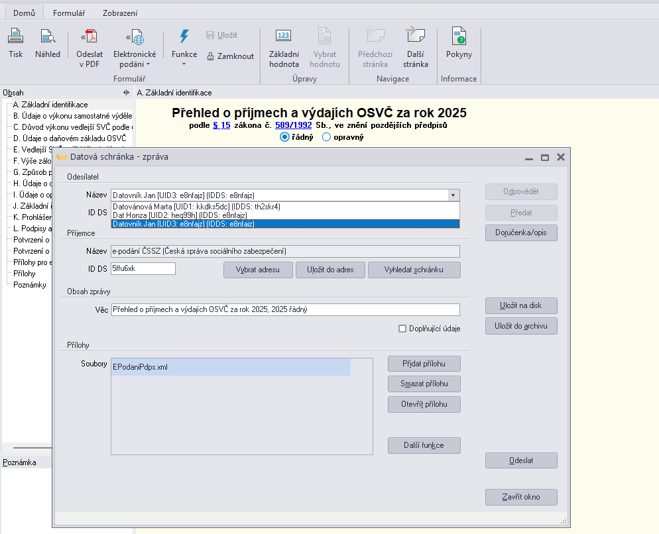Viewport: 659px width, 534px height.
Task: Open the Pokyny help icon
Action: [x=459, y=37]
